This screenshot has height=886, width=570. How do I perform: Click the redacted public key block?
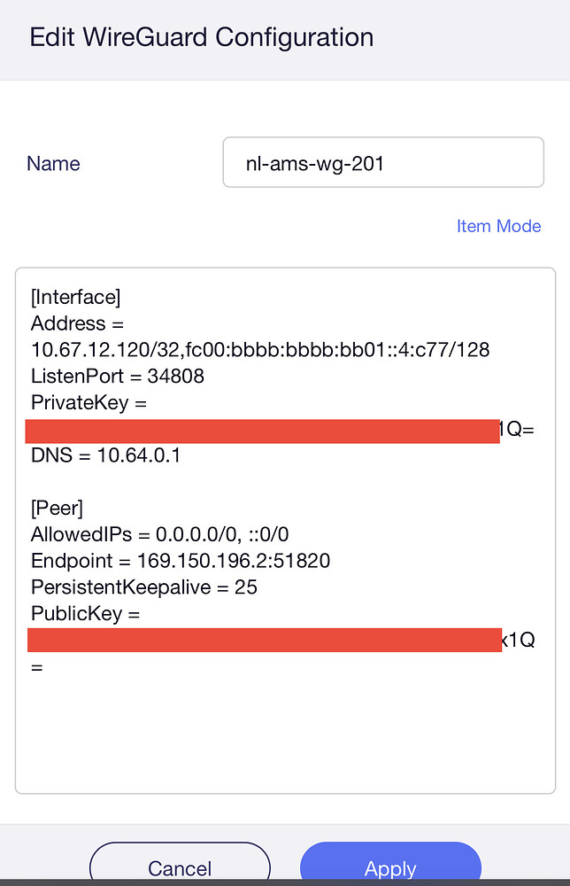pyautogui.click(x=261, y=640)
